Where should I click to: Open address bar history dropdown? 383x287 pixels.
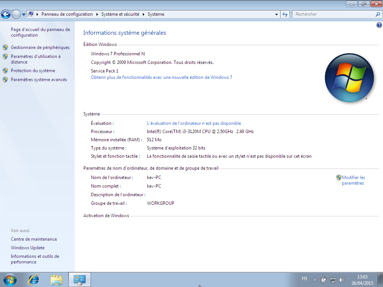click(276, 15)
